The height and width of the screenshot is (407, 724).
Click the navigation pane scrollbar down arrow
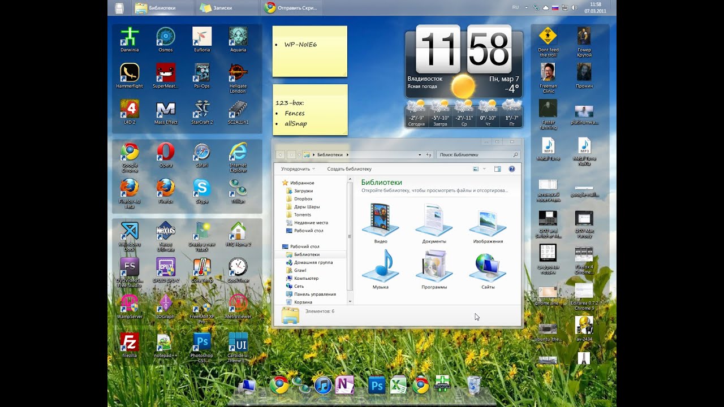[350, 301]
